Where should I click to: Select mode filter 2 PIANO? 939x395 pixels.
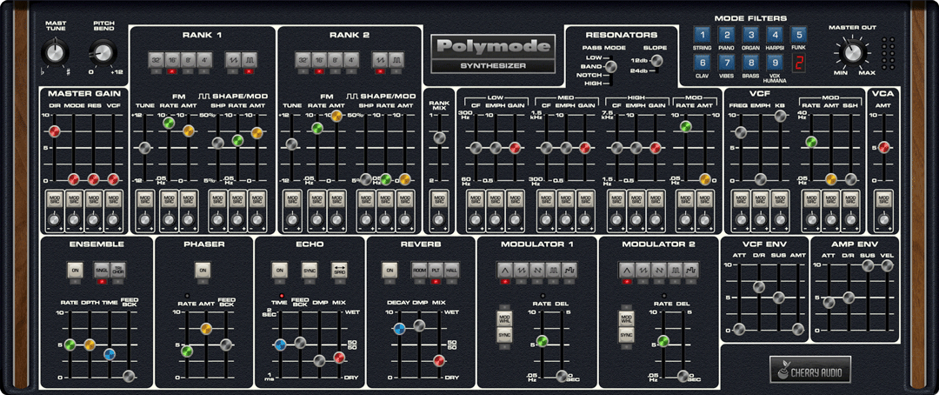coord(726,34)
